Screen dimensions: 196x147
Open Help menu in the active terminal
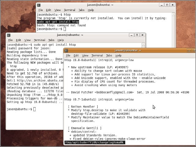pos(119,55)
